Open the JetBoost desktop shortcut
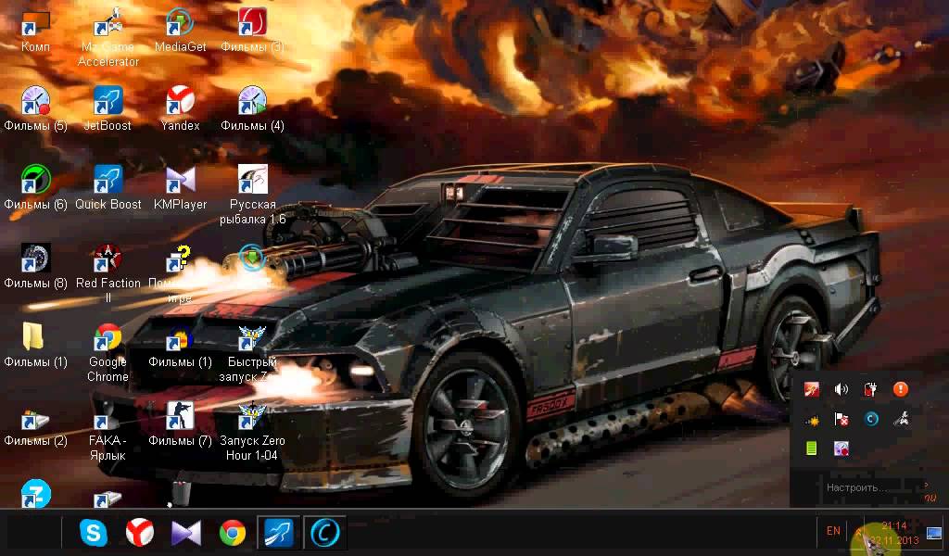Screen dimensions: 949x556 (x=108, y=109)
